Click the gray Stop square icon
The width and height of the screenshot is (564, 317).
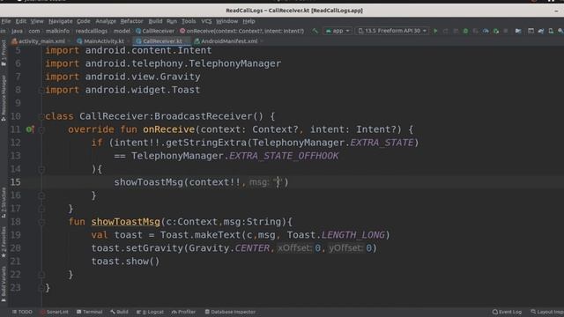point(506,31)
